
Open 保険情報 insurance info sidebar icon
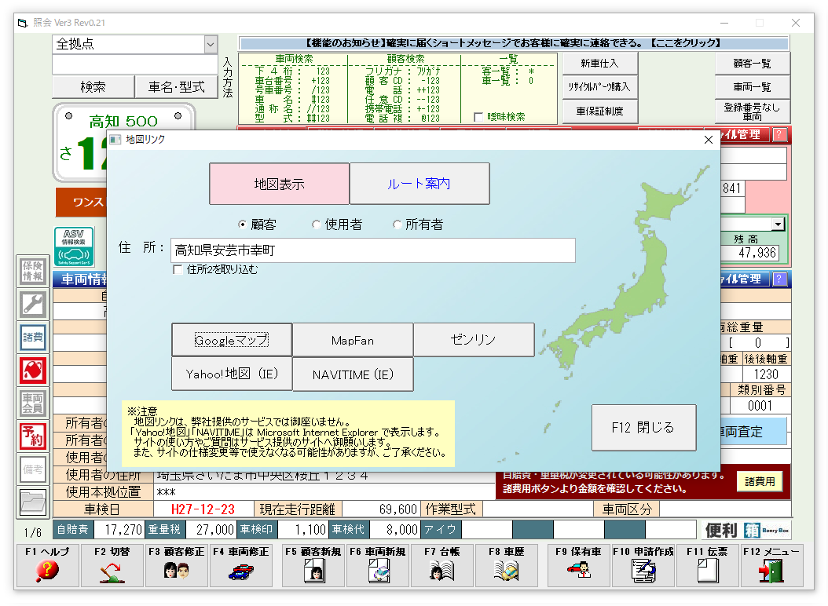[33, 272]
